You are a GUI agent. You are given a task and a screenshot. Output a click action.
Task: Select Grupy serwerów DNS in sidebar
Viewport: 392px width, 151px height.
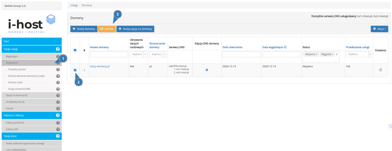click(18, 89)
